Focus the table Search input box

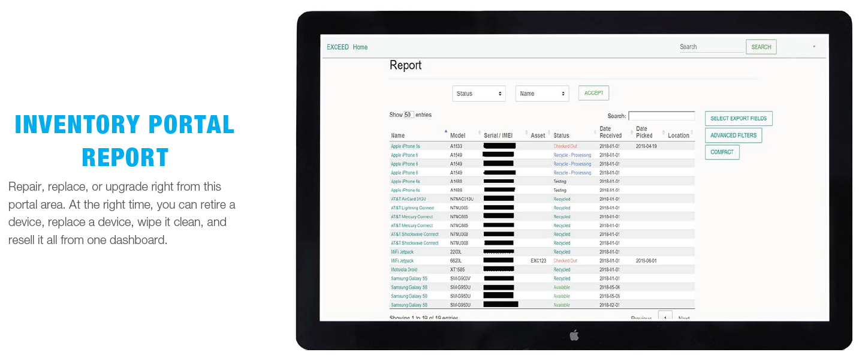[x=661, y=116]
